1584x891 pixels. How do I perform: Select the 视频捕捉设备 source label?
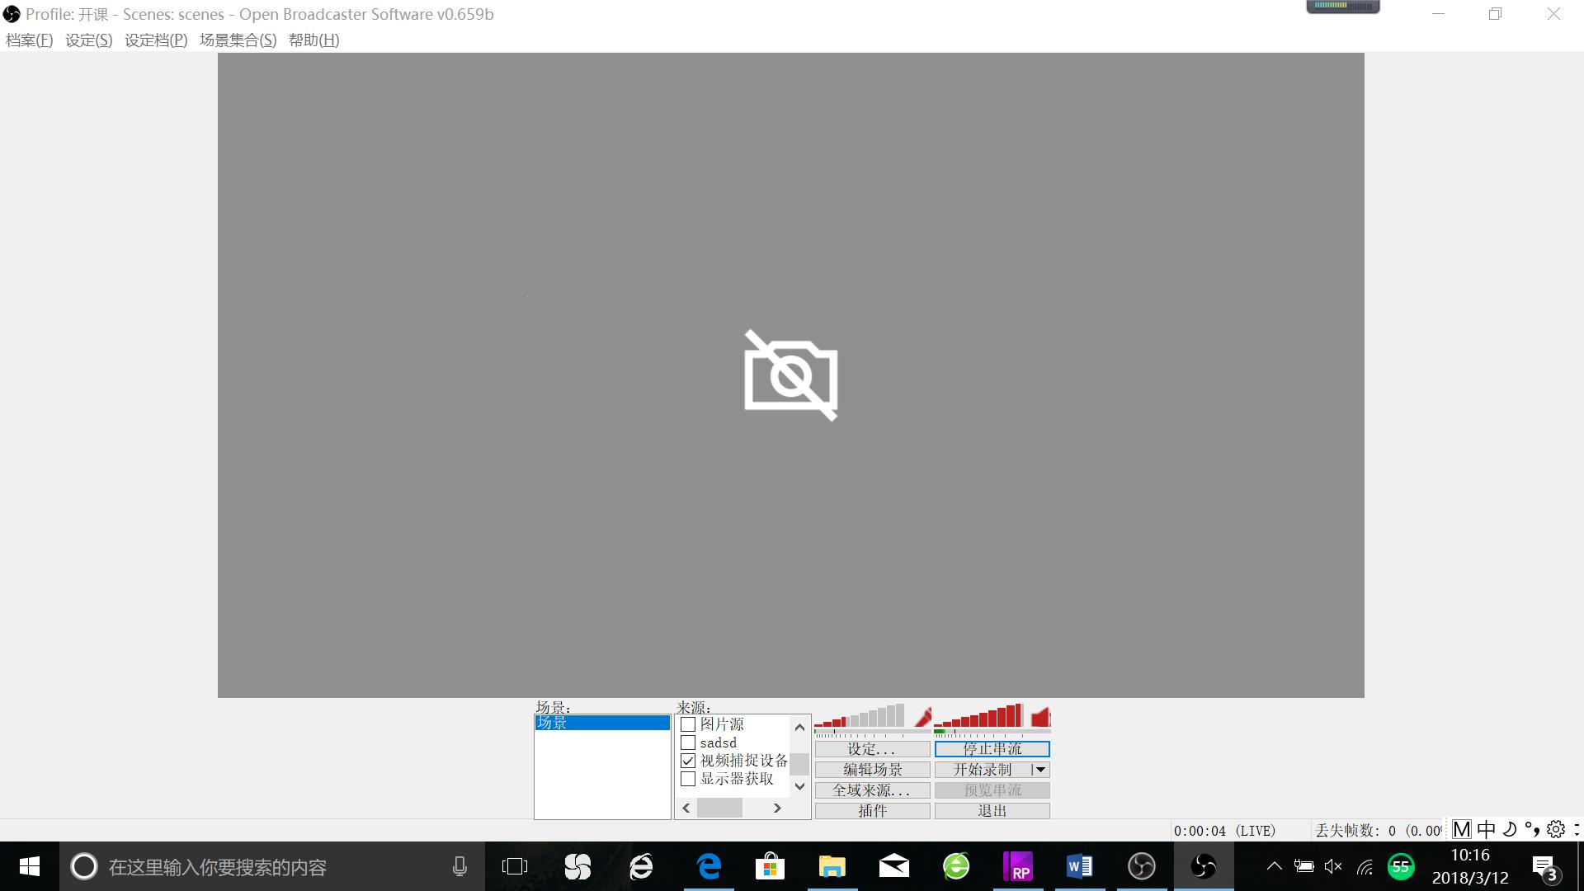coord(744,761)
